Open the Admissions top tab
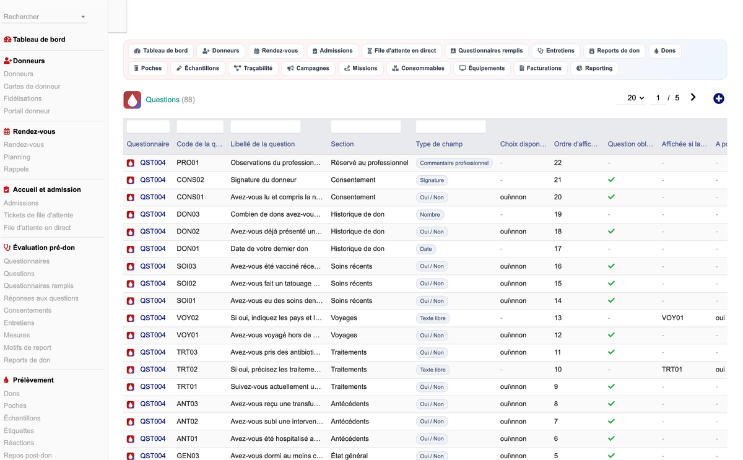This screenshot has height=460, width=743. [x=332, y=51]
